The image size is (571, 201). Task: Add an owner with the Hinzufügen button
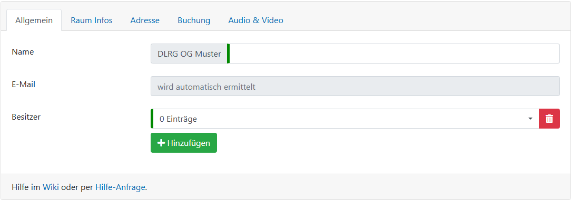184,143
